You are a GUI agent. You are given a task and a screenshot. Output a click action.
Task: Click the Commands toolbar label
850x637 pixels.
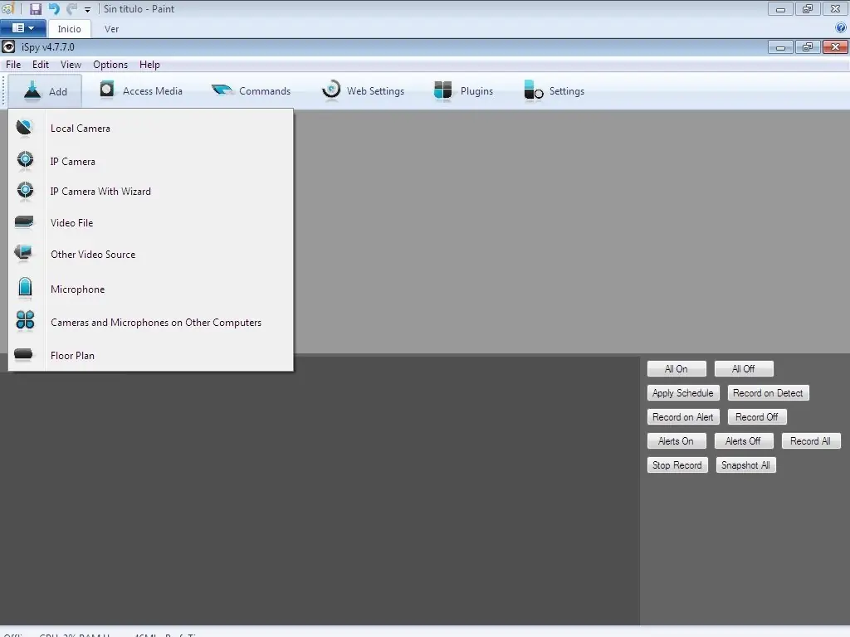tap(265, 91)
